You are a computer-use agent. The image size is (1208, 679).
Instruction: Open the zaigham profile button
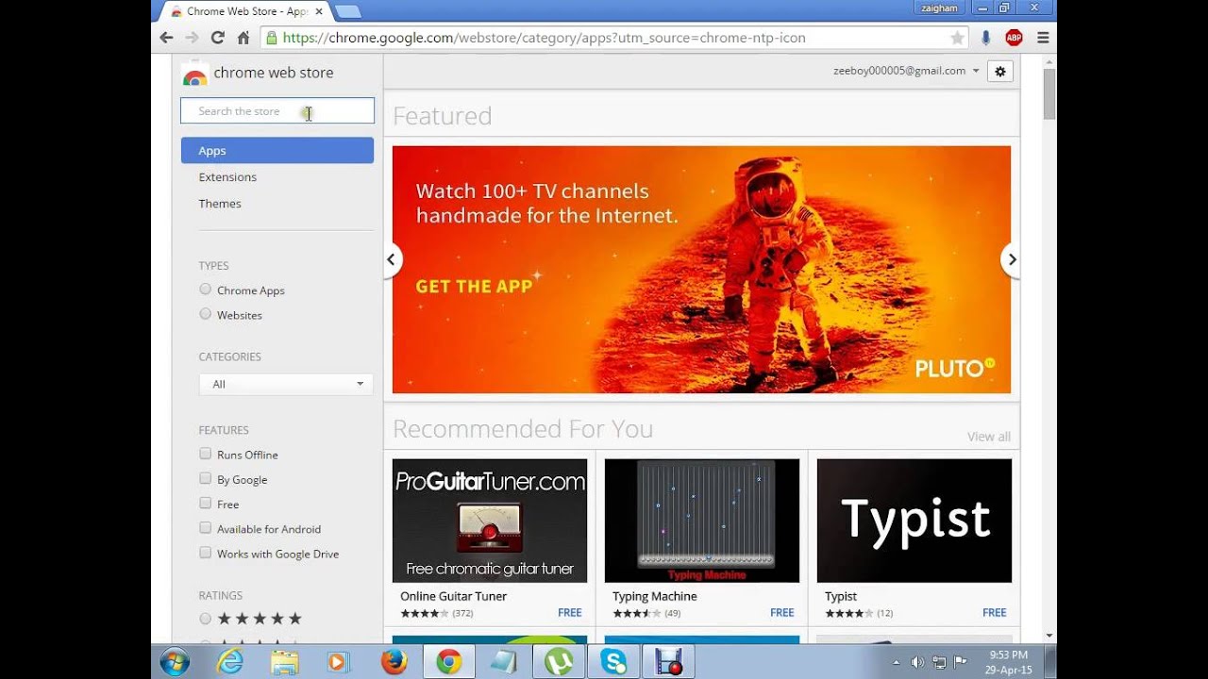coord(940,8)
